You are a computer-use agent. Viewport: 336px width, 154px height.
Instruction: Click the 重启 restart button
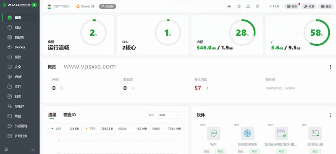coord(326,6)
